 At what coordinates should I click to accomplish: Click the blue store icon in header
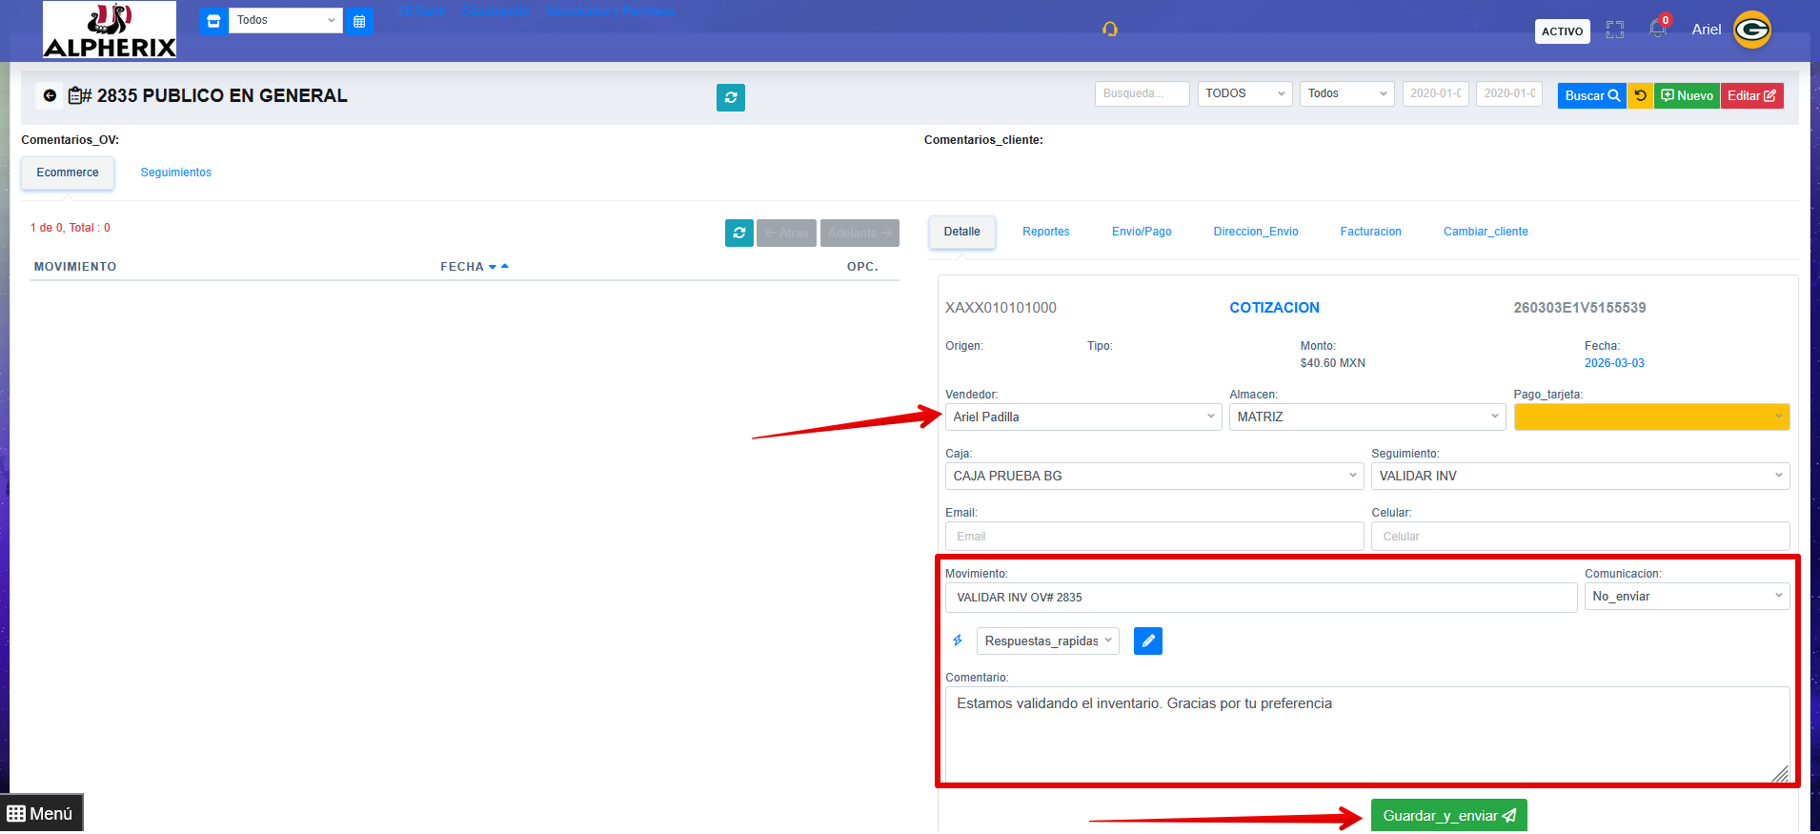(213, 21)
